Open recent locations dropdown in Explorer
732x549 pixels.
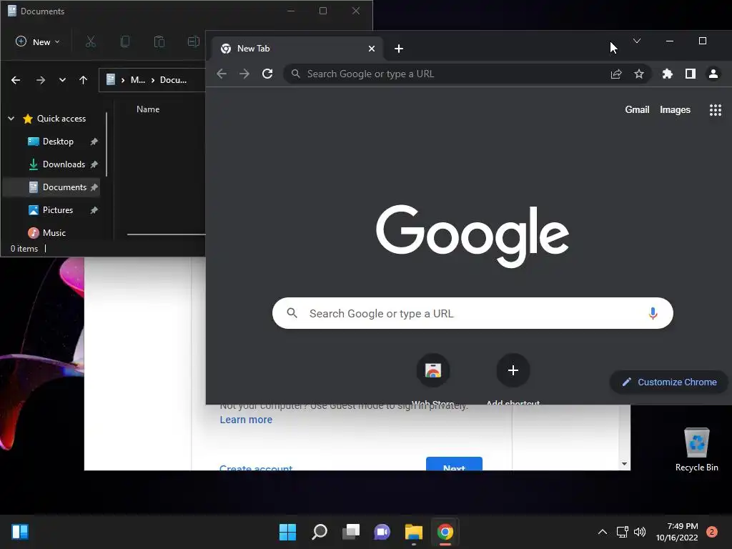point(62,80)
